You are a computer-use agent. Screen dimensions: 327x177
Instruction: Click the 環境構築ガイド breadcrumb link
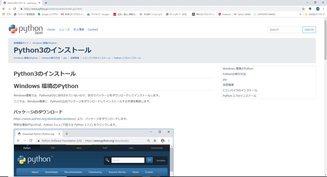pos(21,43)
